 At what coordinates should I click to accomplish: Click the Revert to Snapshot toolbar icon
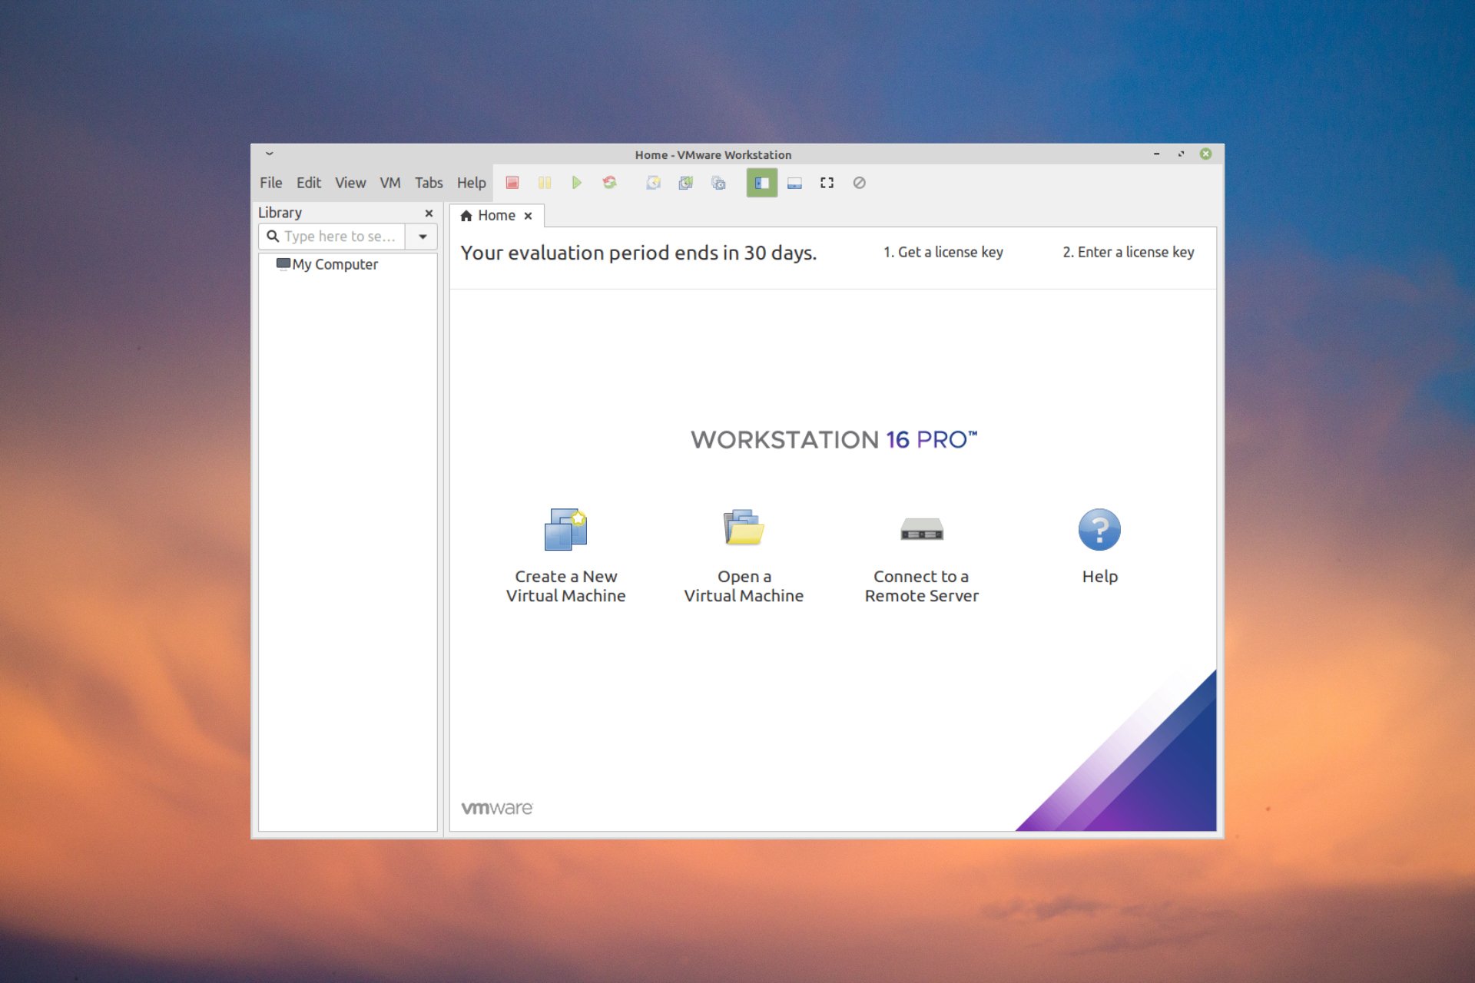click(x=685, y=183)
